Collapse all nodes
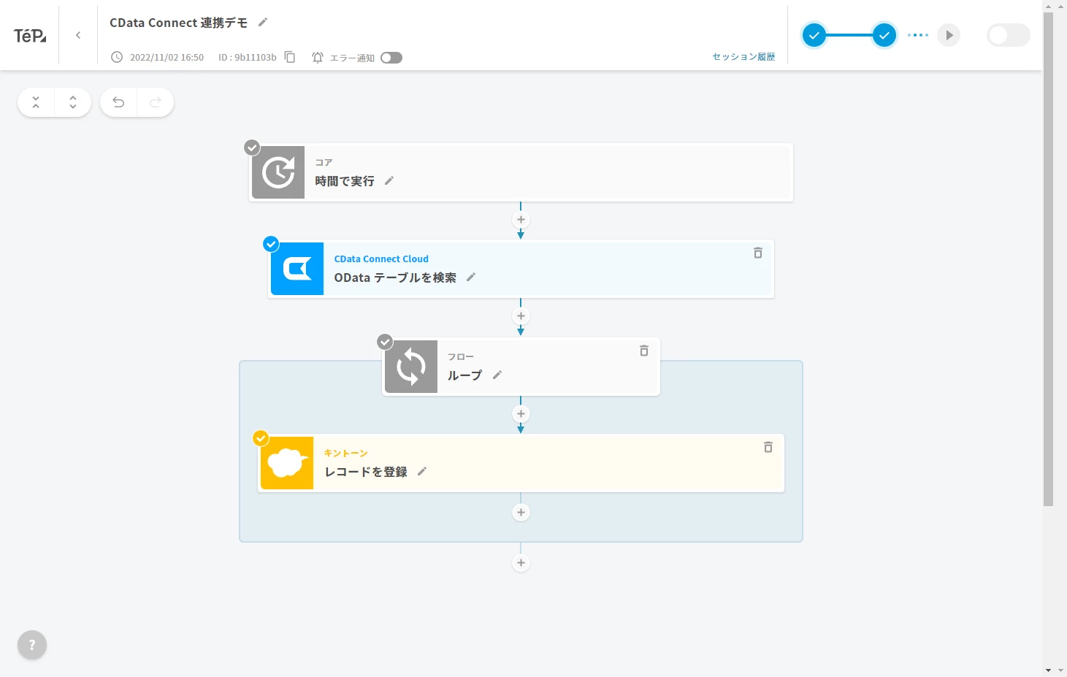Image resolution: width=1067 pixels, height=677 pixels. tap(36, 102)
